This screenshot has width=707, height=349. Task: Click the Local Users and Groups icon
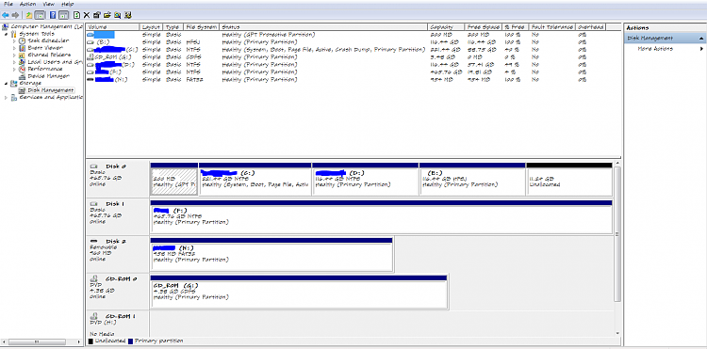22,62
